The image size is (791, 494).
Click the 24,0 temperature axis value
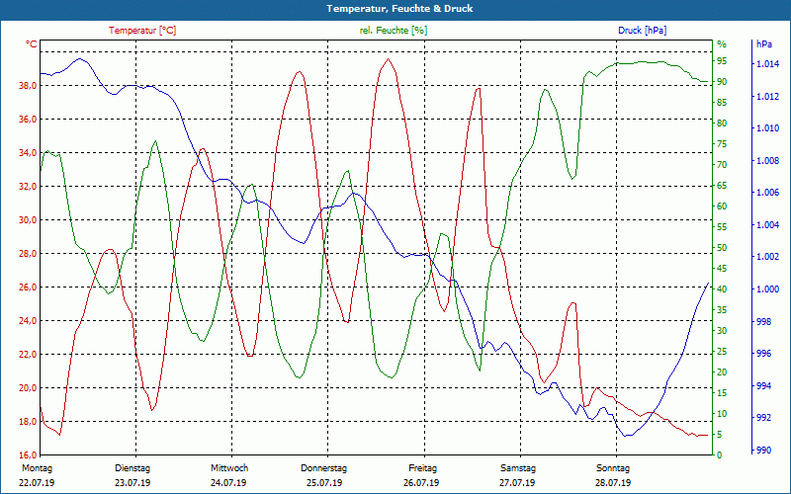point(28,321)
